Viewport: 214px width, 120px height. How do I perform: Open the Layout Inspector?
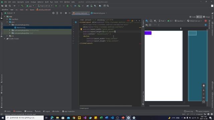click(x=203, y=111)
